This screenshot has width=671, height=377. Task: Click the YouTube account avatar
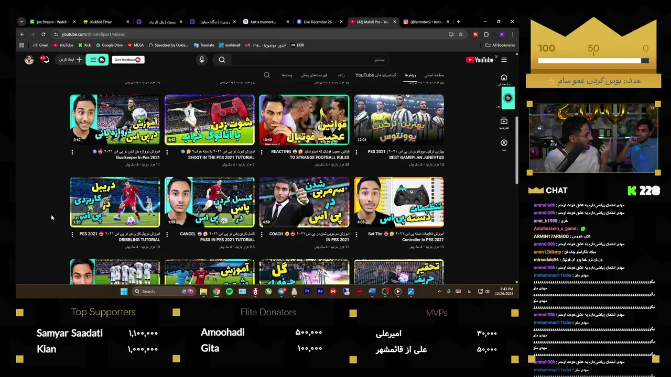(x=29, y=60)
